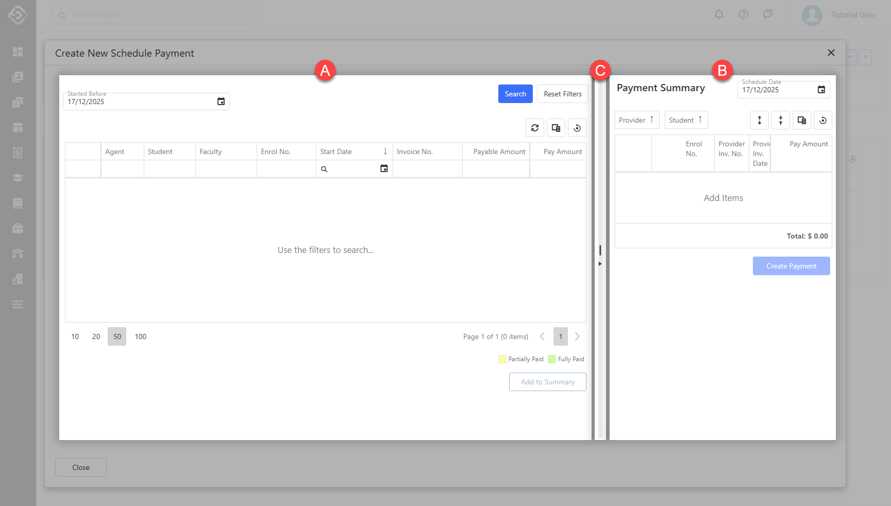The height and width of the screenshot is (506, 891).
Task: Click the Start Date filter search icon
Action: pos(324,169)
